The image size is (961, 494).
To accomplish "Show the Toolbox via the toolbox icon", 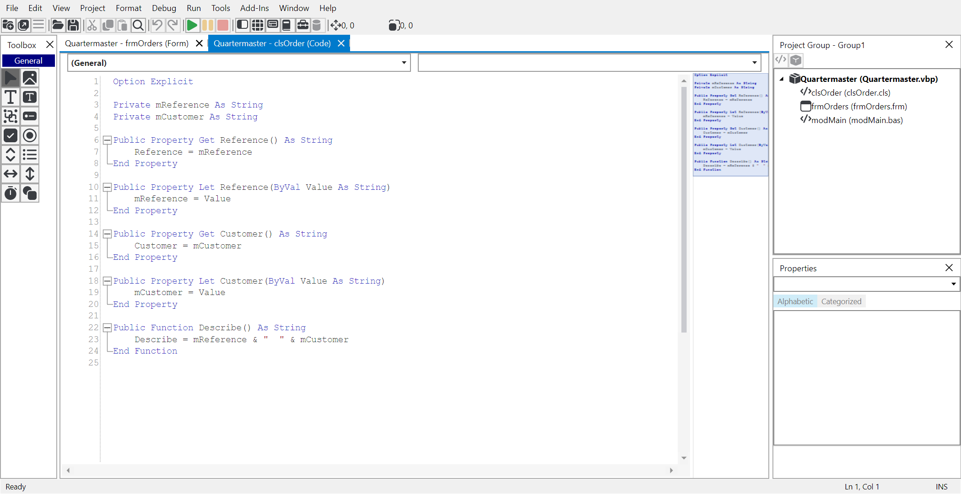I will (302, 25).
